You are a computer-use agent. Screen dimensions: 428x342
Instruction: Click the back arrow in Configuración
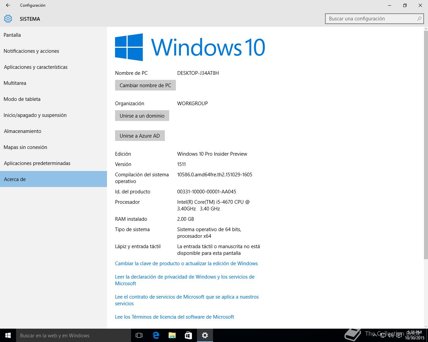tap(8, 5)
